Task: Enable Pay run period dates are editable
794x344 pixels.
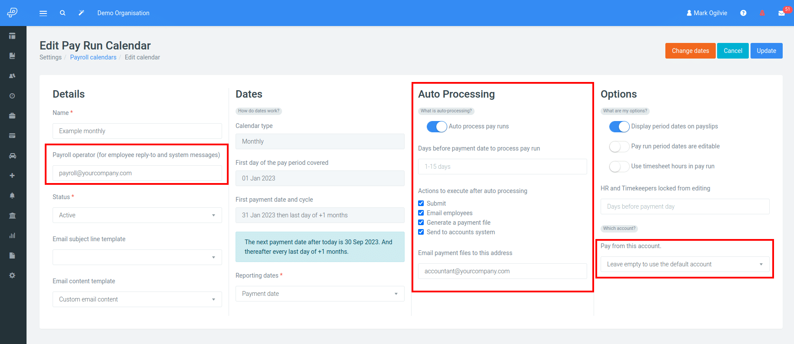Action: (619, 146)
